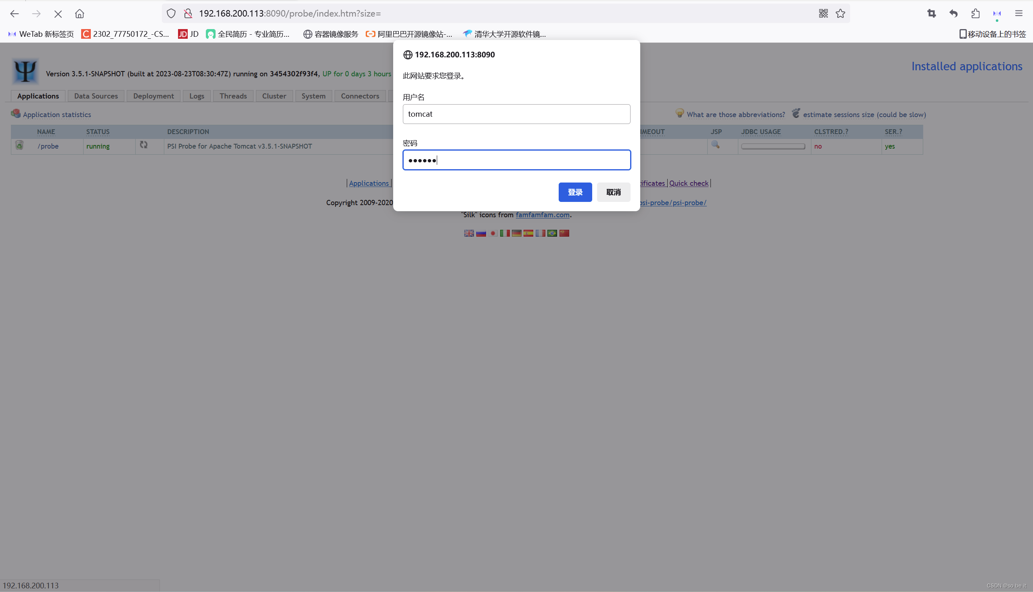Click the undo arrow toolbar icon
This screenshot has height=592, width=1033.
(953, 14)
